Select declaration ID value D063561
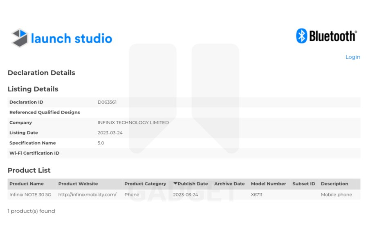Viewport: 368px width, 245px height. coord(107,102)
